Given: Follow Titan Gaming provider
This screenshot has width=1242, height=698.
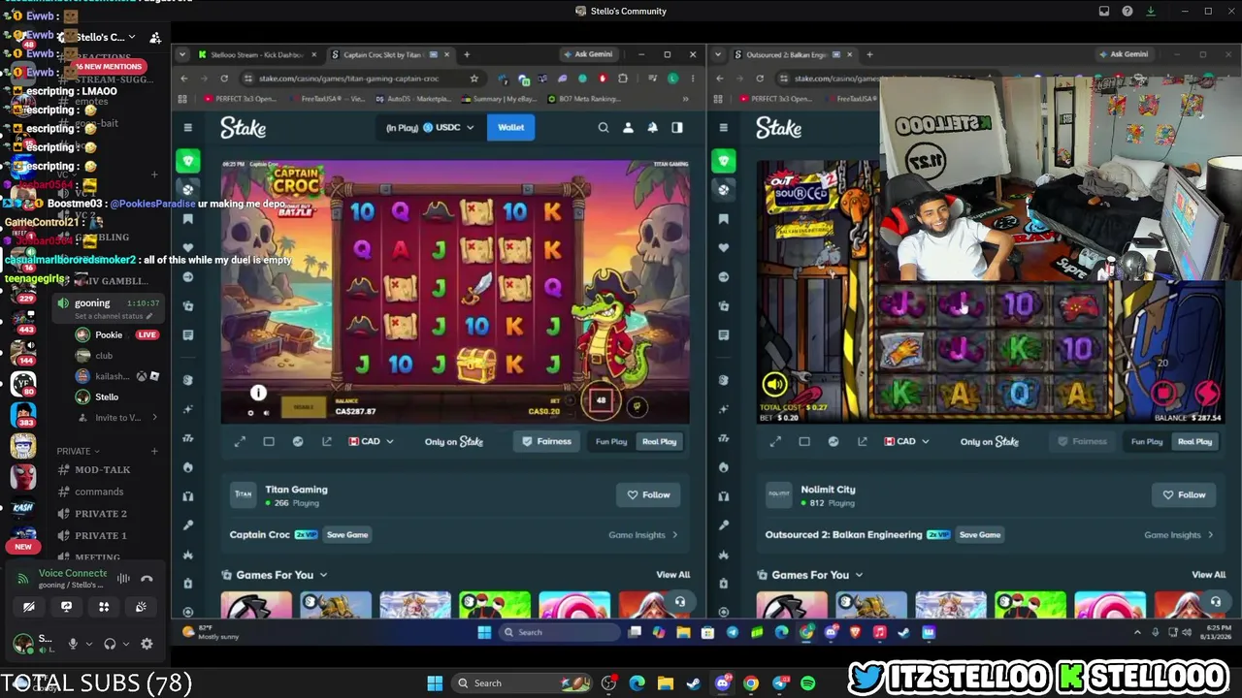Looking at the screenshot, I should point(648,494).
